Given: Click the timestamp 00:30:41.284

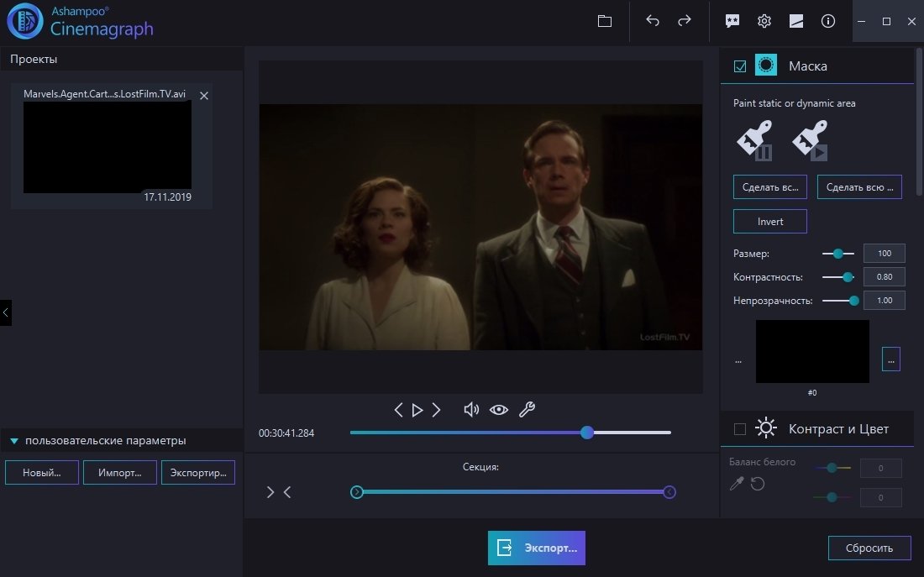Looking at the screenshot, I should [x=286, y=433].
